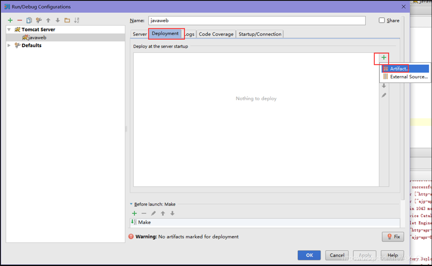
Task: Edit before launch task pencil
Action: coord(154,213)
